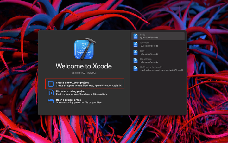
Task: Click the lowlearn project file icon
Action: click(136, 44)
